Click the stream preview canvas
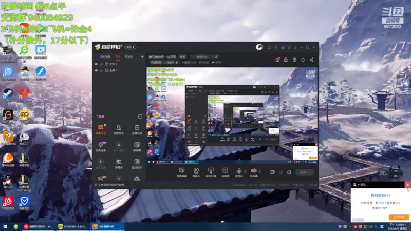Viewport: 411px width, 231px height. 232,116
